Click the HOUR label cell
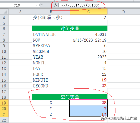The image size is (140, 123). pyautogui.click(x=51, y=74)
